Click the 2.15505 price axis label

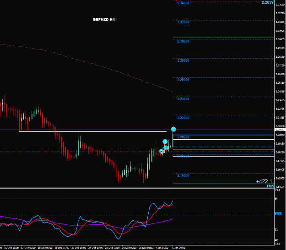pos(280,178)
